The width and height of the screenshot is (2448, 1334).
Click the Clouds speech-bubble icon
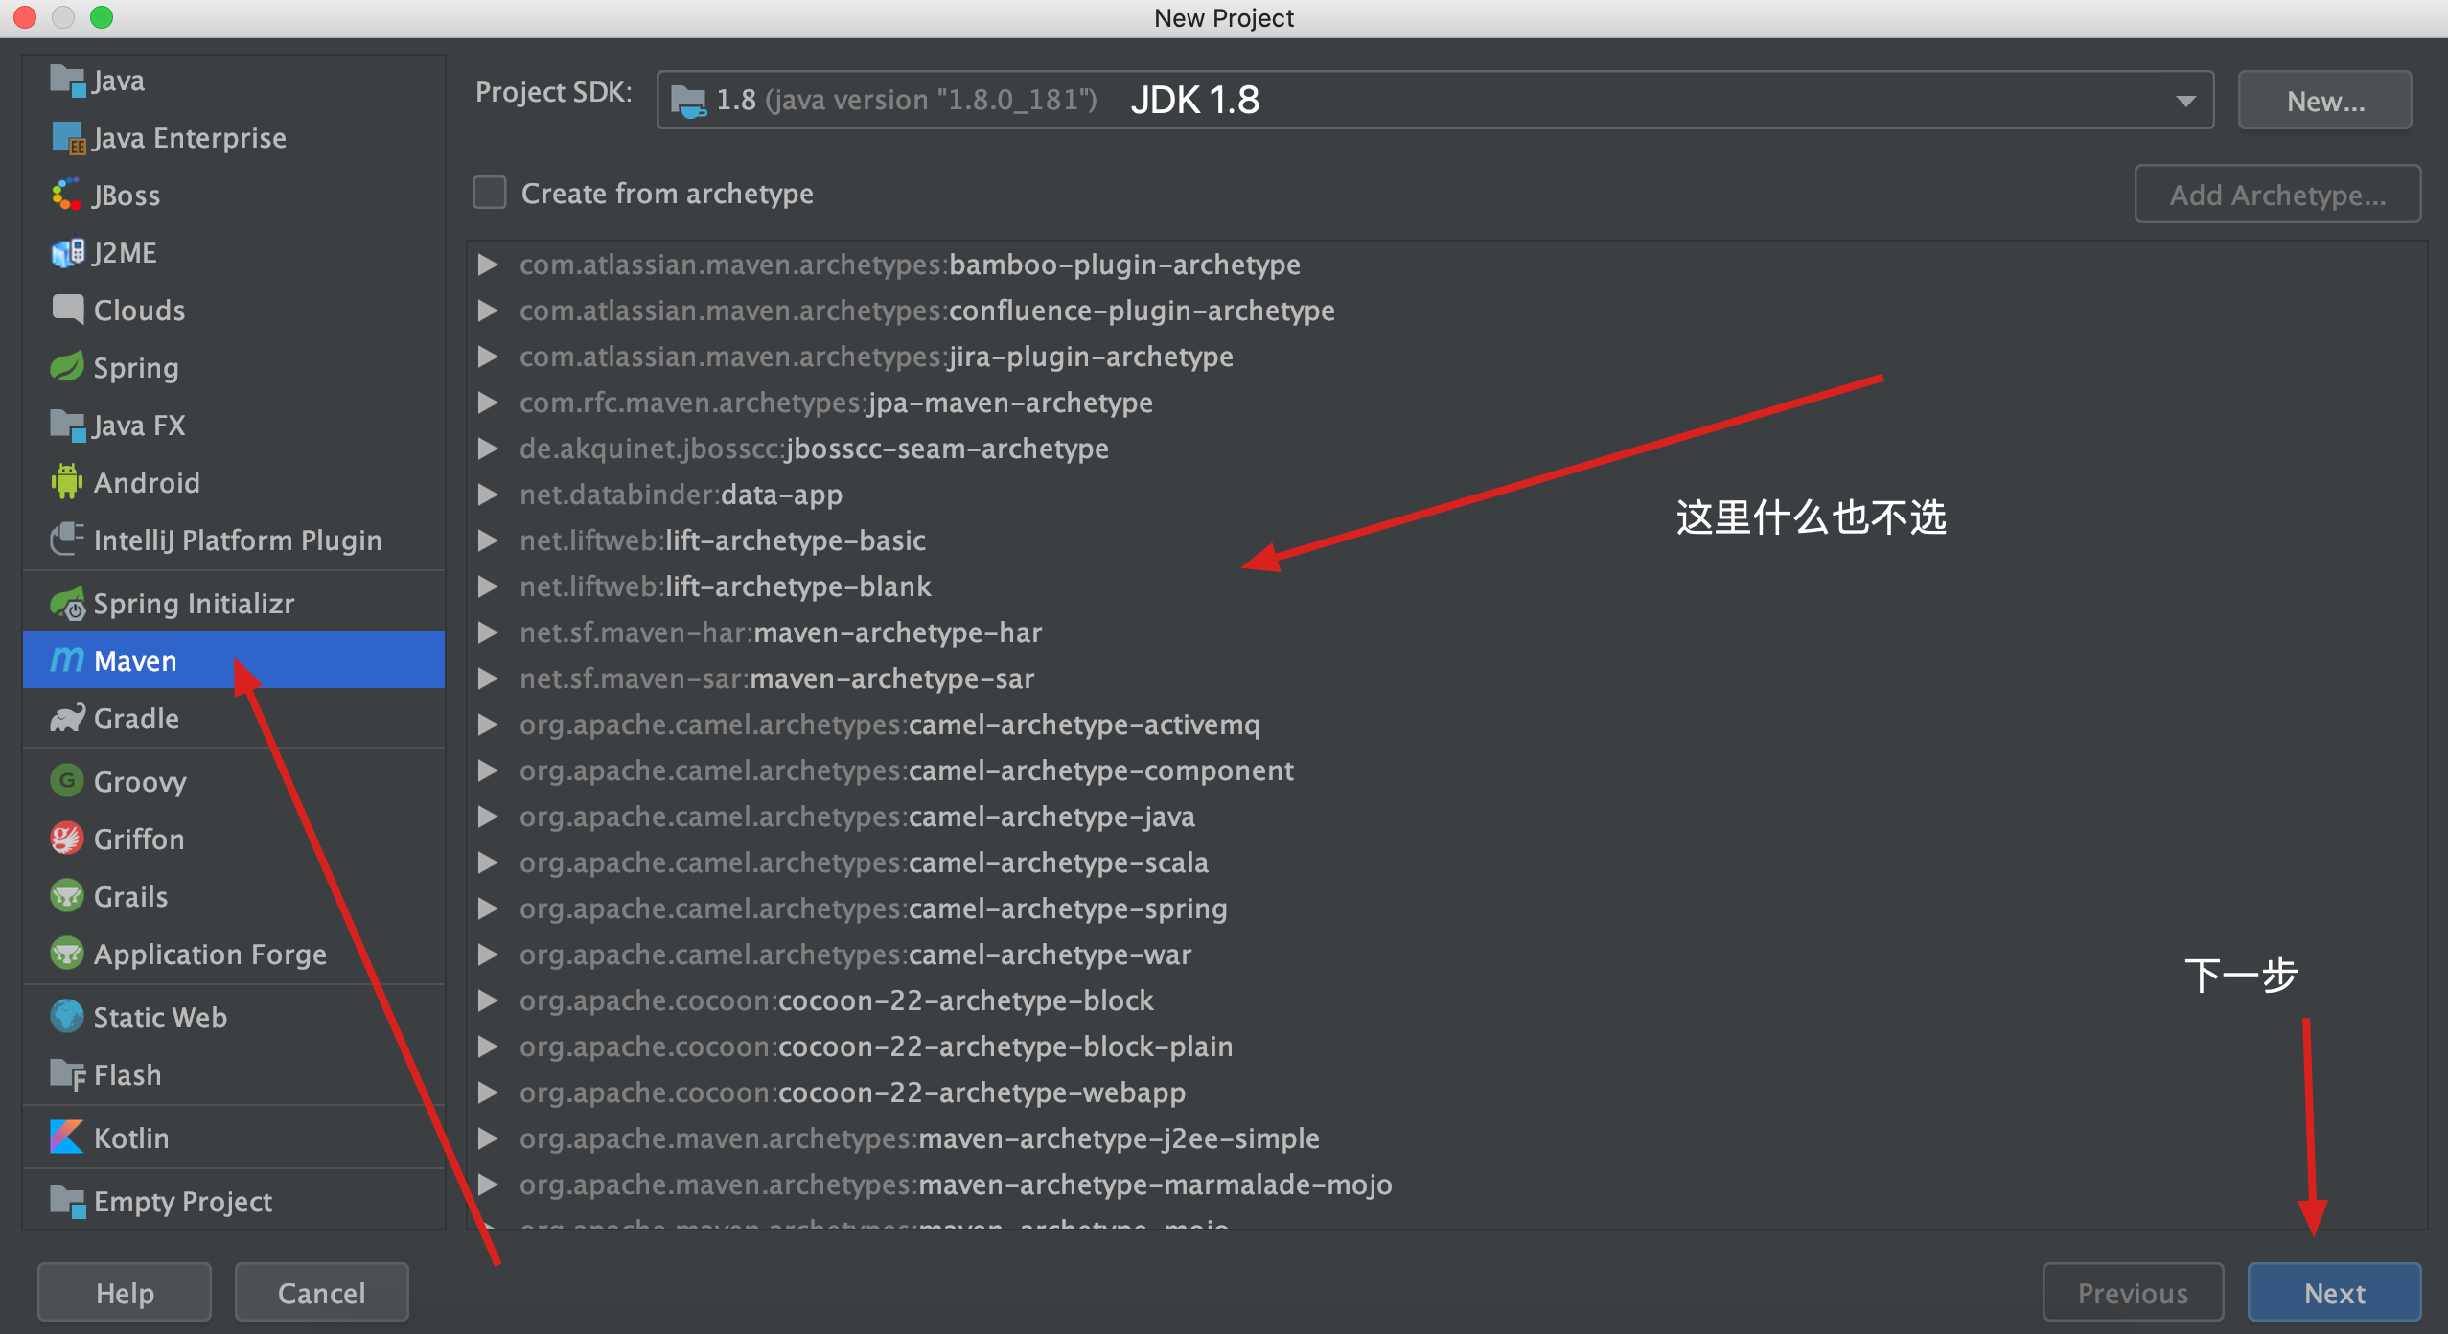pos(67,310)
